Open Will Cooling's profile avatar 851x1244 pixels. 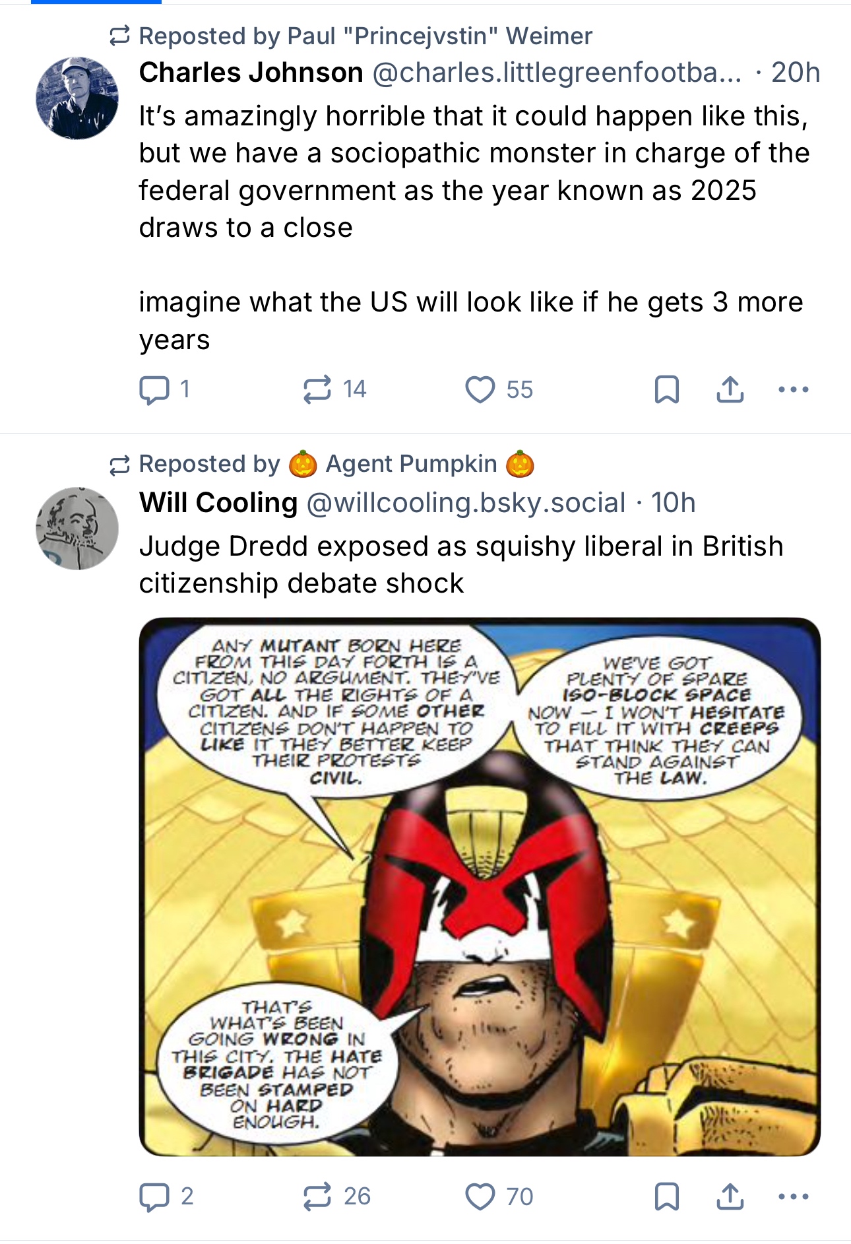pyautogui.click(x=77, y=529)
